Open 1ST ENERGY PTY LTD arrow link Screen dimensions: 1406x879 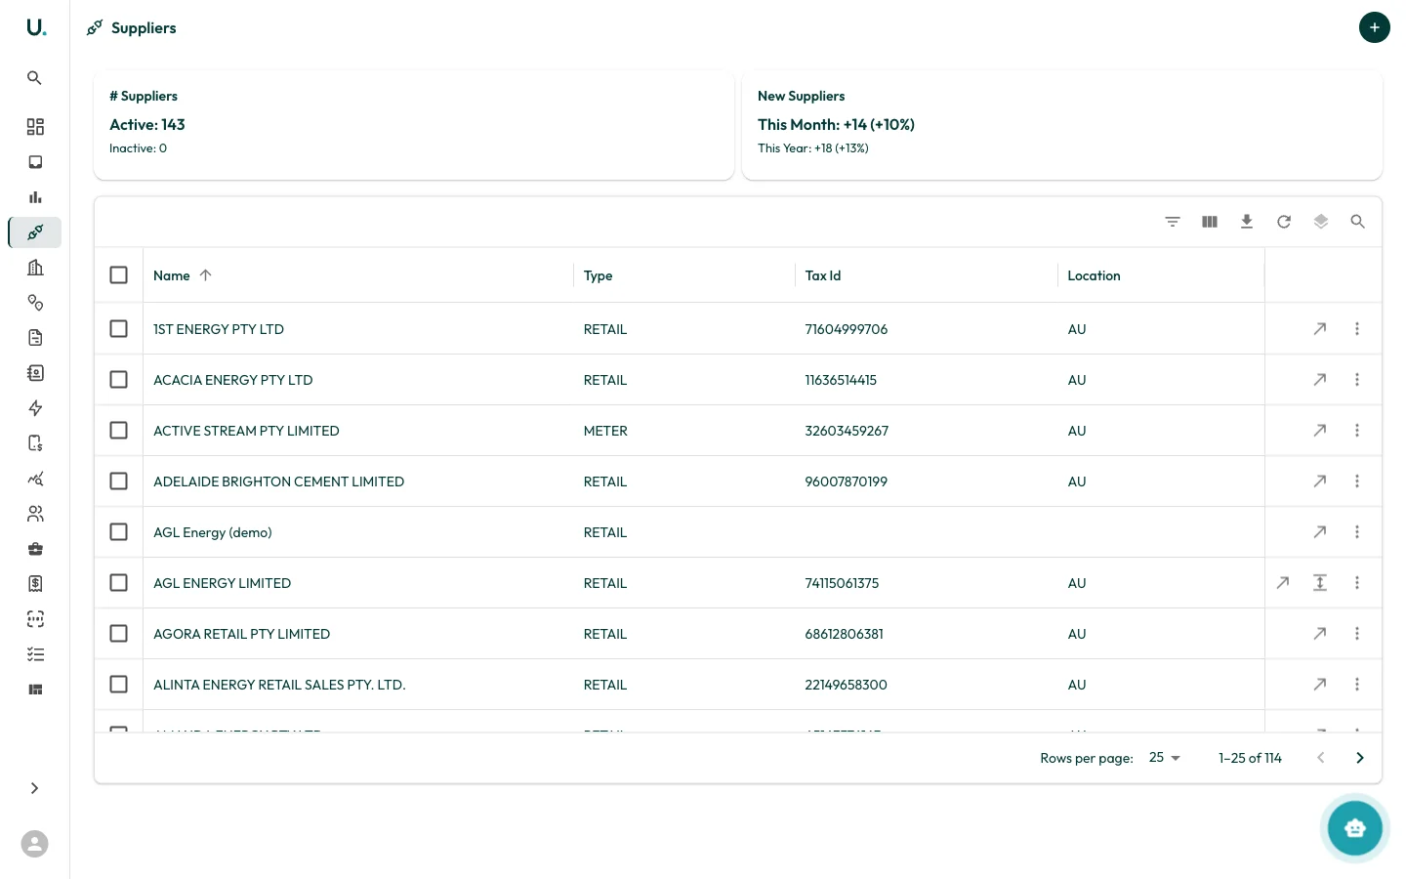(x=1320, y=329)
